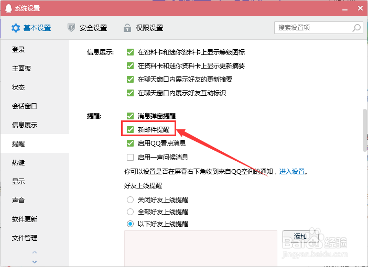The image size is (368, 267).
Task: Select 主面板 in the sidebar
Action: pos(35,69)
